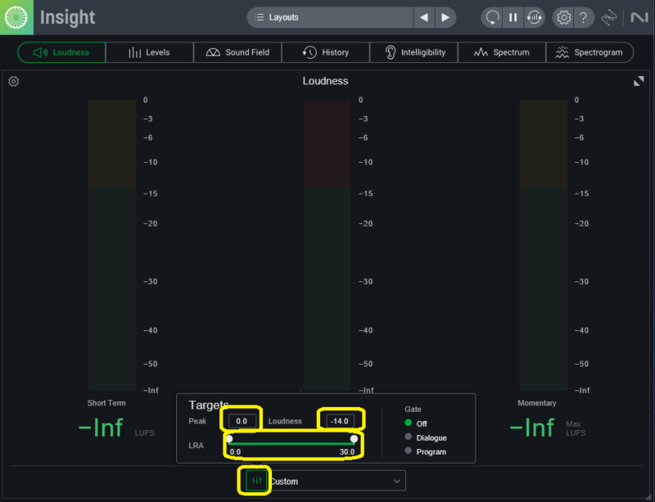Pause metering with the pause button
This screenshot has height=502, width=655.
pos(513,17)
